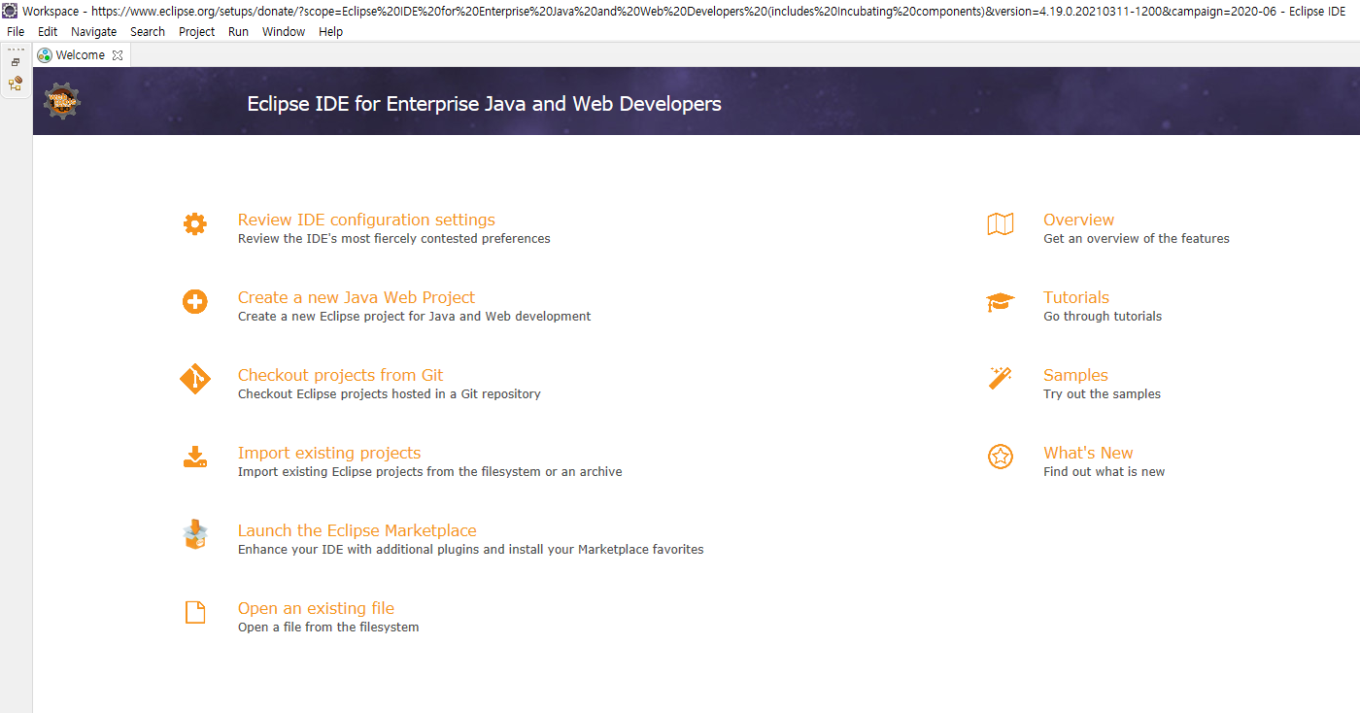Click 'Enhance your IDE with additional plugins' description text
Screen dimensions: 1360x713
point(471,550)
